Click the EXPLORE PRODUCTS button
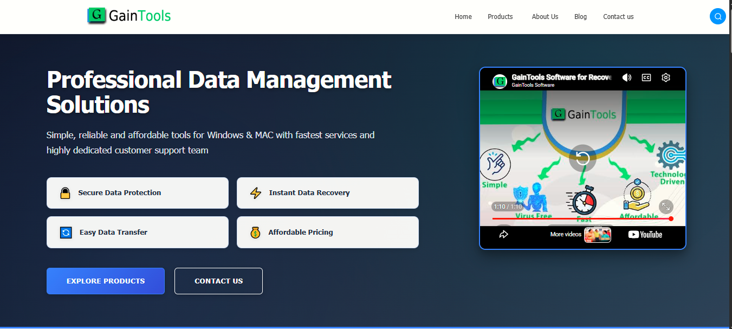The width and height of the screenshot is (732, 329). (106, 281)
